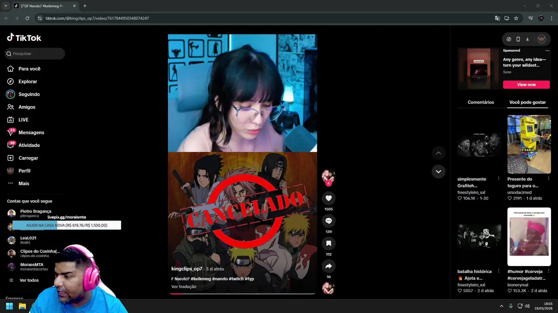Open kingclips_op7 username on the video
Image resolution: width=558 pixels, height=313 pixels.
(187, 269)
